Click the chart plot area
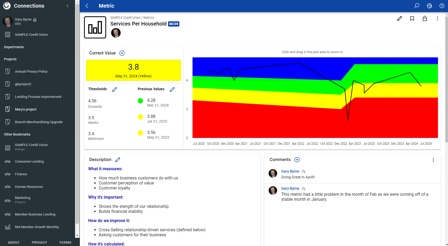The image size is (448, 246). coord(315,98)
